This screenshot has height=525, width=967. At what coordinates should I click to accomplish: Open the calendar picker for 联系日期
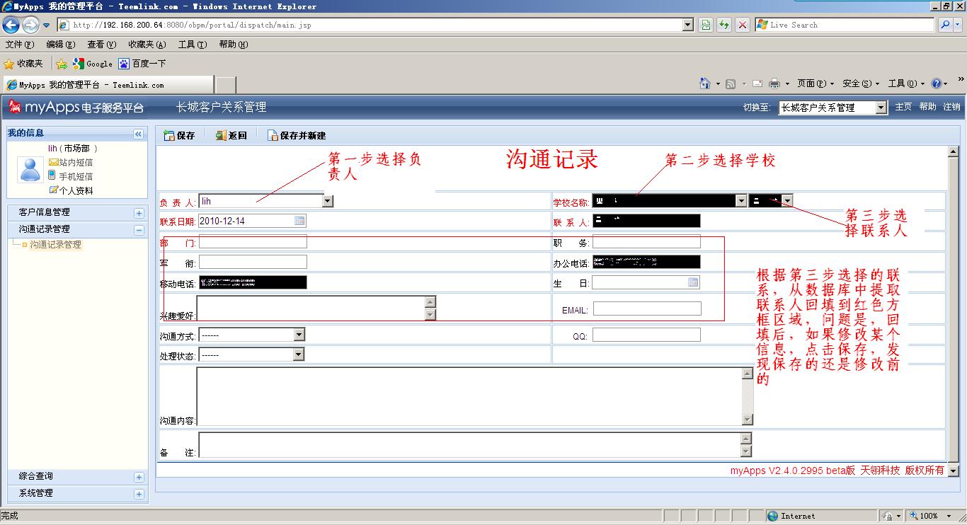click(299, 221)
